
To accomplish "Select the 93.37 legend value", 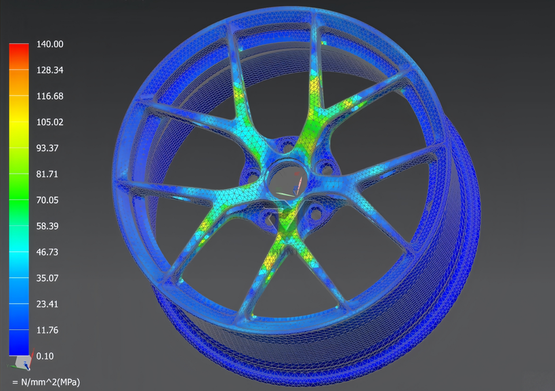I will (x=47, y=148).
